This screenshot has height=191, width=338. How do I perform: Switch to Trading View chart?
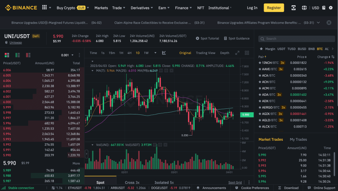[205, 53]
